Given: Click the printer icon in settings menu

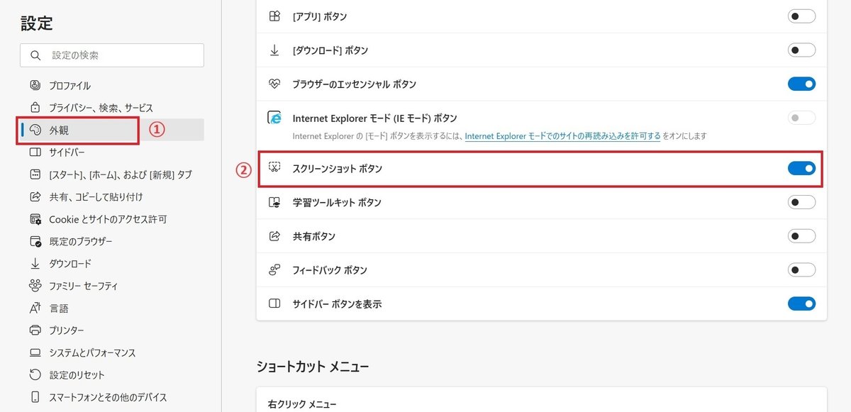Looking at the screenshot, I should 35,330.
